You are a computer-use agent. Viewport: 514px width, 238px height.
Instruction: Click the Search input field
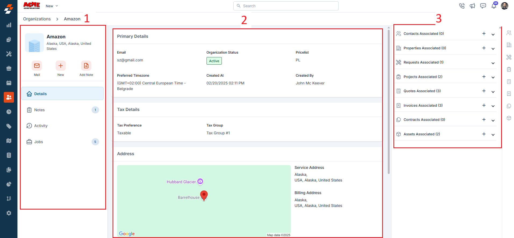tap(286, 6)
